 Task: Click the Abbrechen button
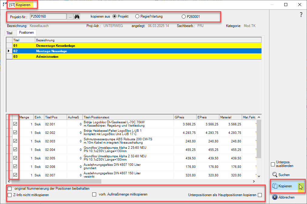(283, 197)
